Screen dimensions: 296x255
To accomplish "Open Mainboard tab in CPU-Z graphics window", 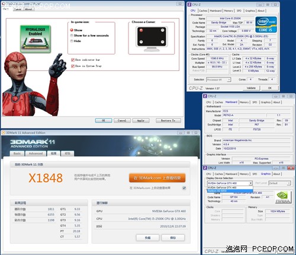I will pos(231,174).
